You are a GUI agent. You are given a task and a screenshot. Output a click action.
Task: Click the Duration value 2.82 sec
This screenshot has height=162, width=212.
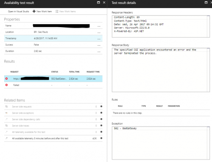[x=38, y=51]
